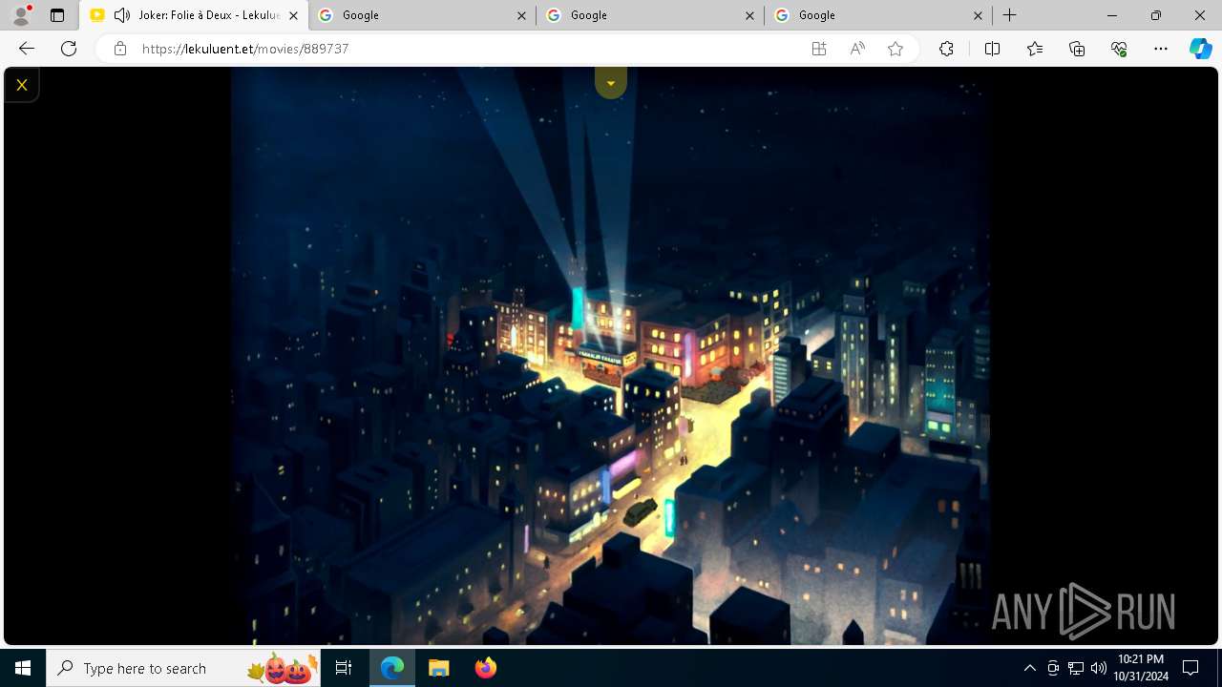Switch to the second Google tab
Image resolution: width=1222 pixels, height=687 pixels.
(651, 15)
